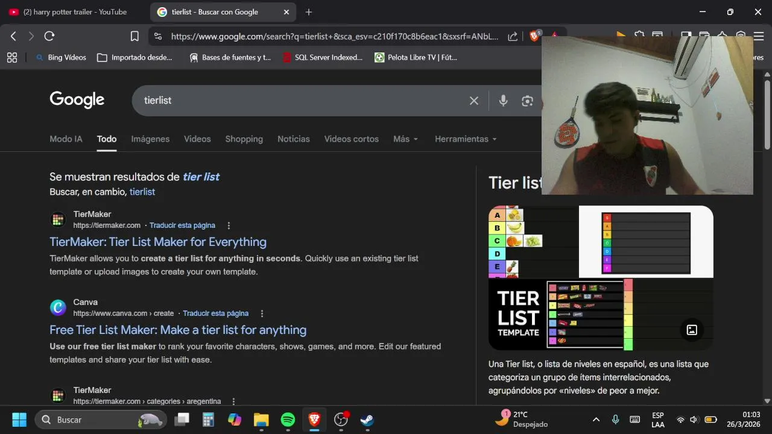772x434 pixels.
Task: Open OBS Studio from the taskbar
Action: (341, 420)
